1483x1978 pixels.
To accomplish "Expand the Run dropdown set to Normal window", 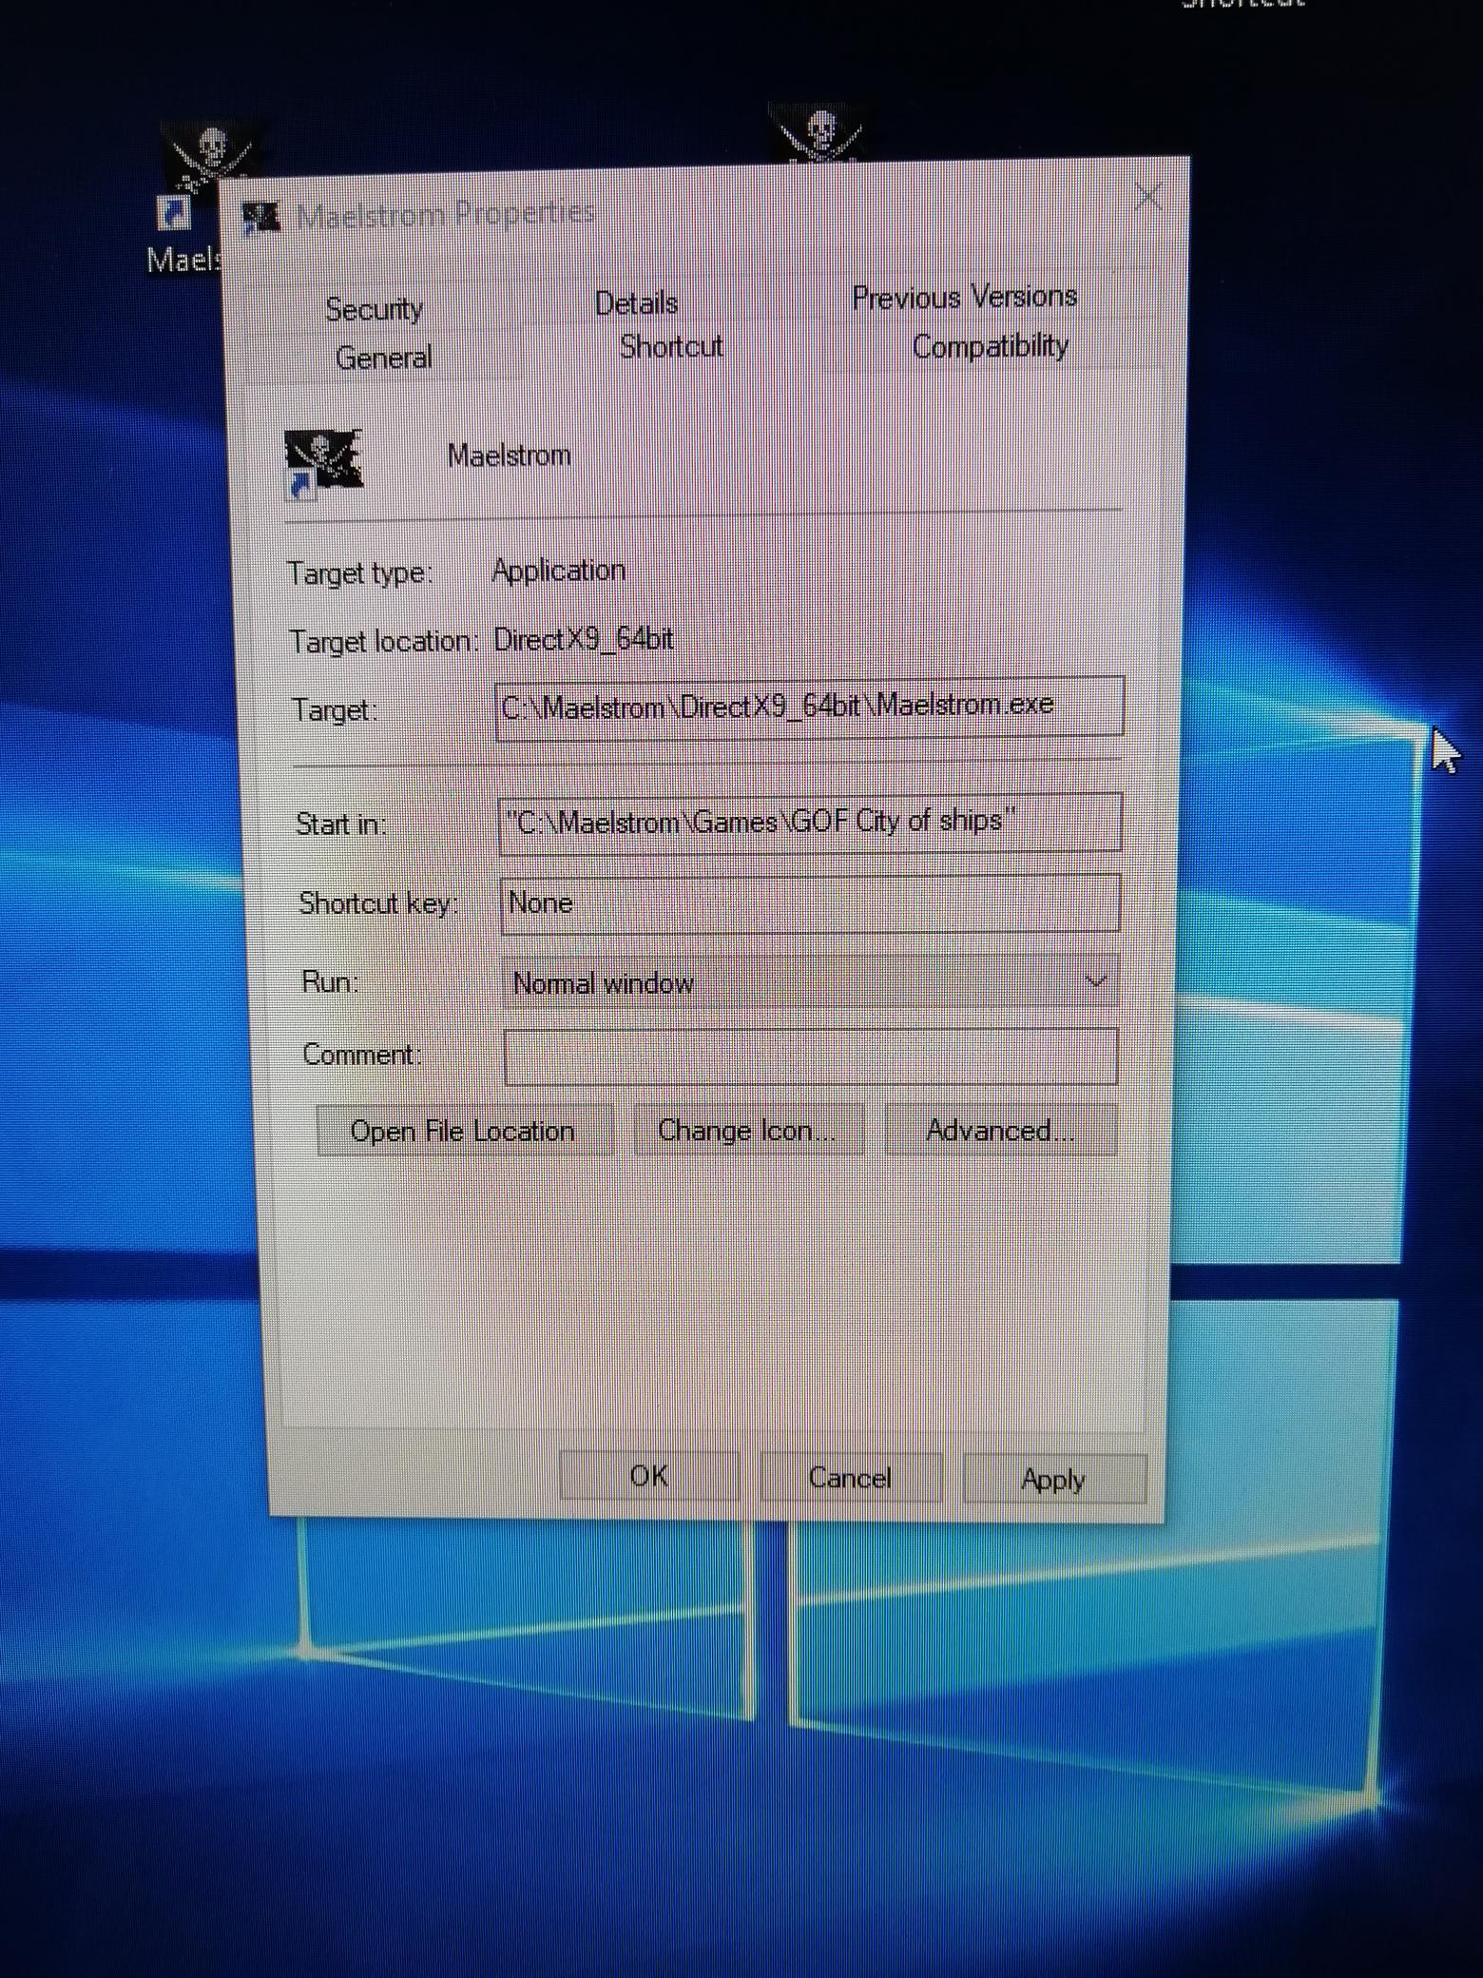I will click(x=810, y=982).
